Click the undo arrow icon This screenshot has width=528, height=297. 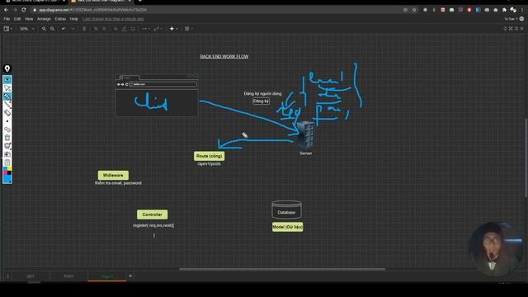[64, 29]
